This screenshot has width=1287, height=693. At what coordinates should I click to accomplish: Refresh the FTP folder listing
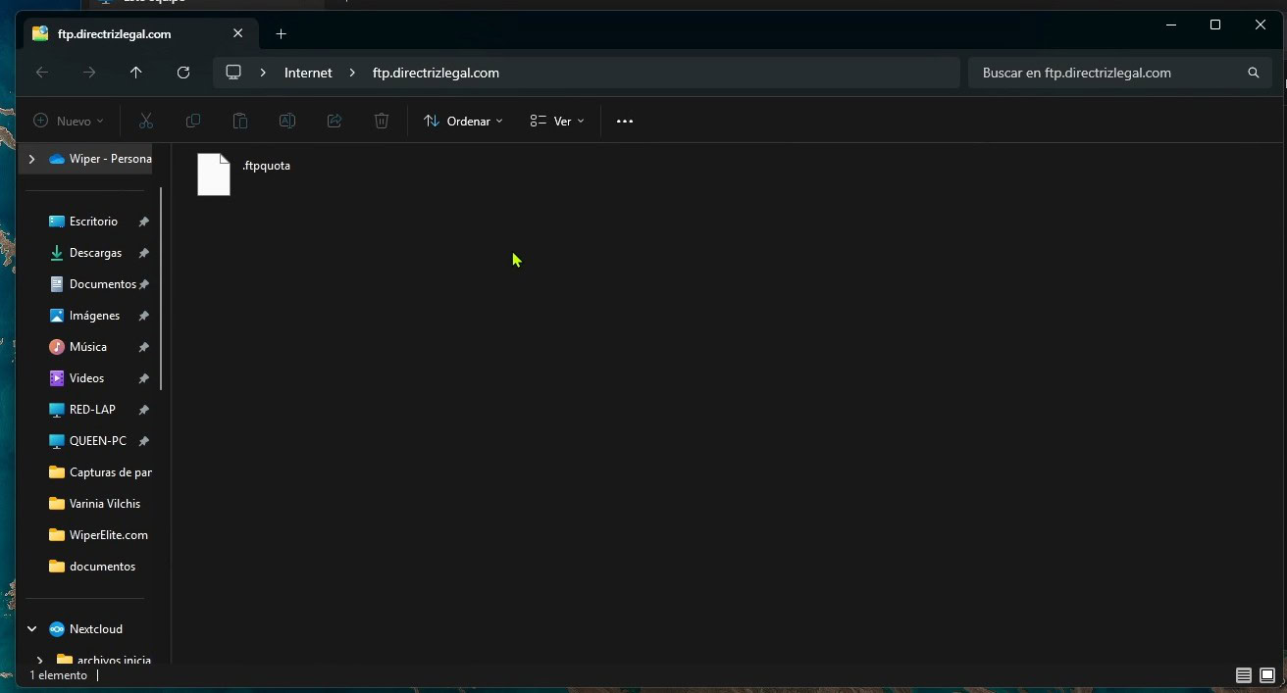[183, 73]
